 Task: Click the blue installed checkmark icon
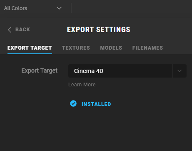73,103
